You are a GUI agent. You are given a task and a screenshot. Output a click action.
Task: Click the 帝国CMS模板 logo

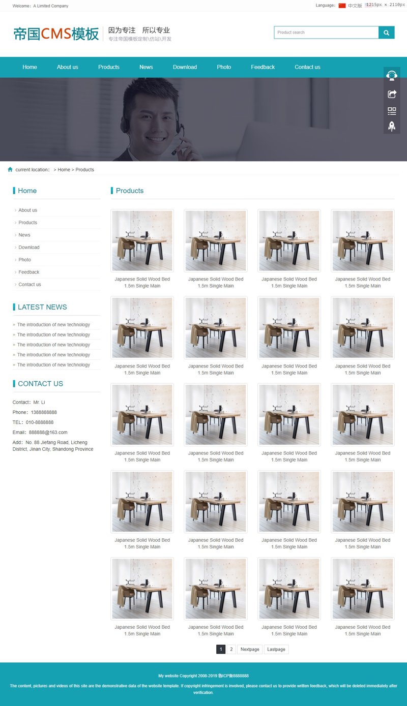pos(56,34)
